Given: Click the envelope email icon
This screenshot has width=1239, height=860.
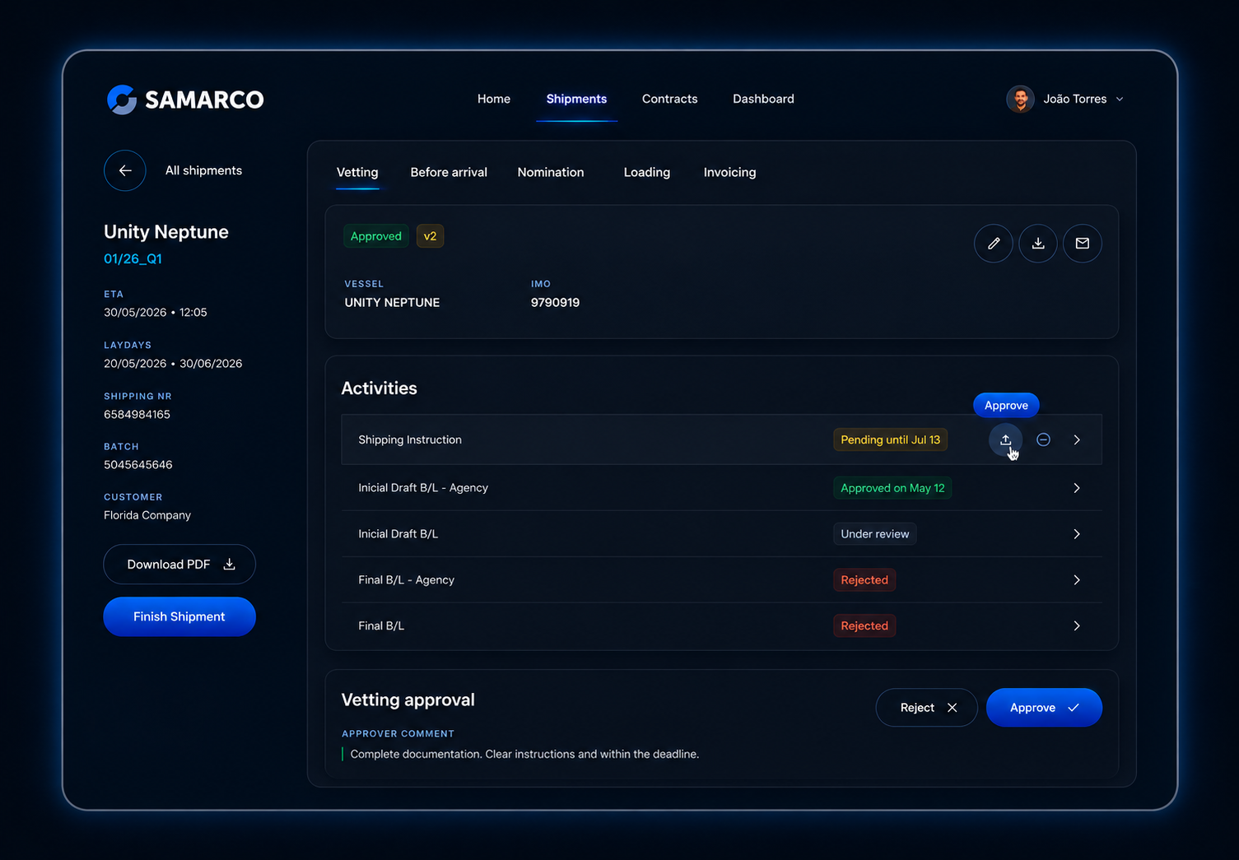Looking at the screenshot, I should click(x=1083, y=244).
